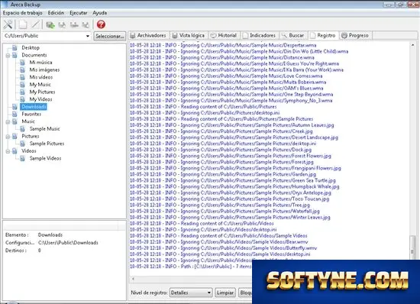The width and height of the screenshot is (420, 304).
Task: Click the new blank document toolbar icon
Action: tap(22, 24)
